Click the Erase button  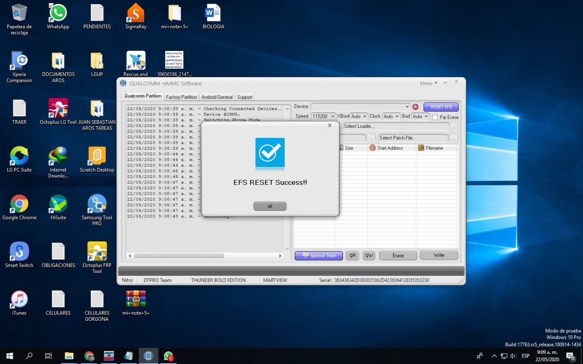point(398,256)
